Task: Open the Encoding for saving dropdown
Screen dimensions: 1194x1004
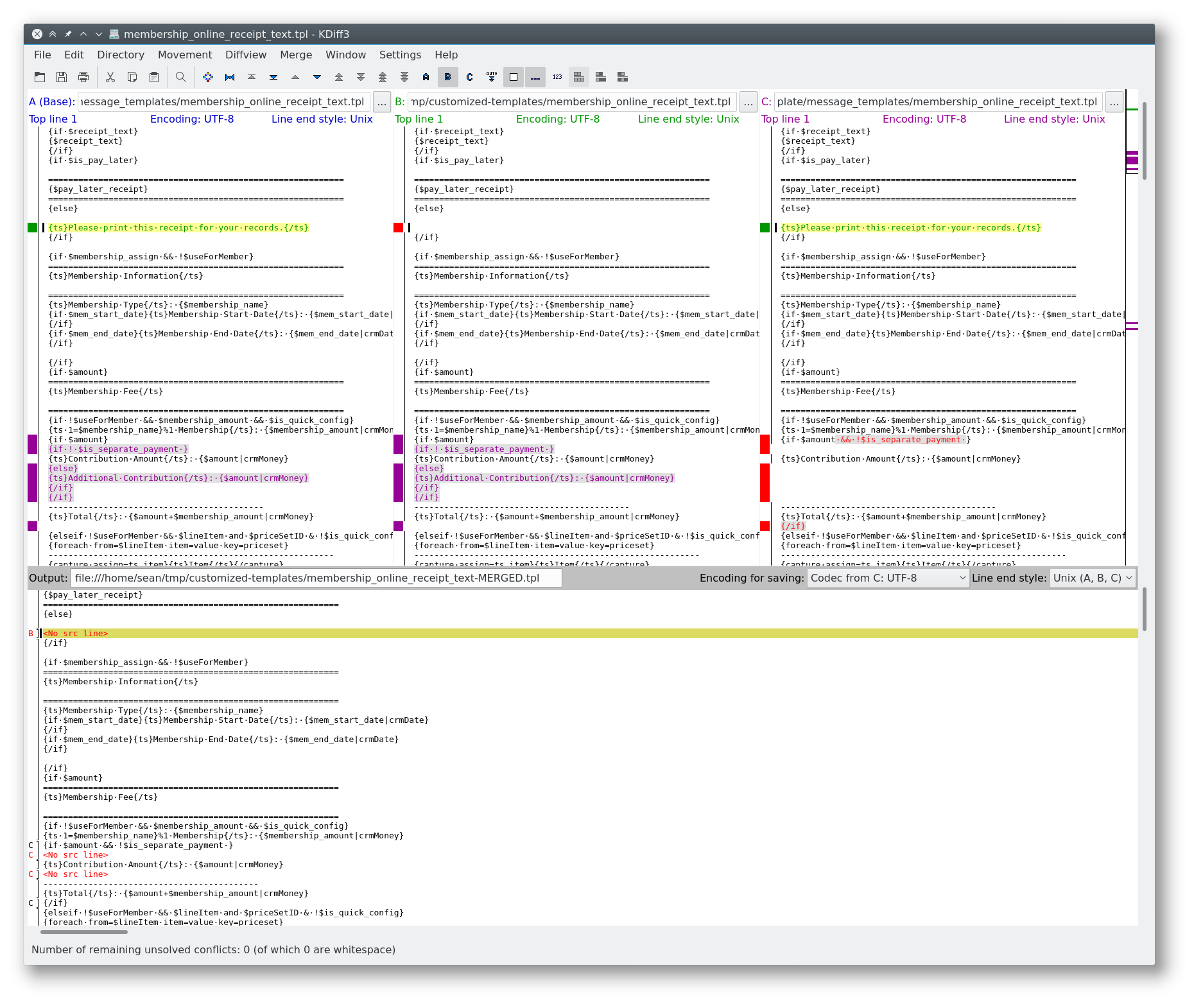Action: point(888,578)
